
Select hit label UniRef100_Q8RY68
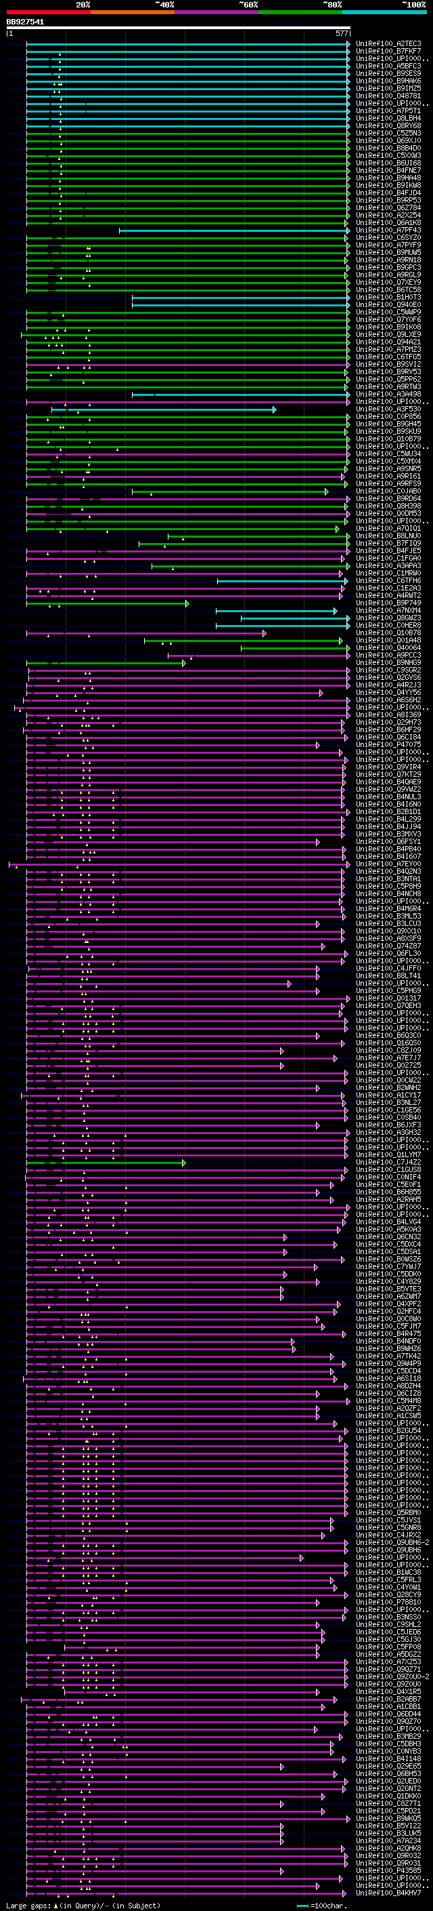[388, 126]
